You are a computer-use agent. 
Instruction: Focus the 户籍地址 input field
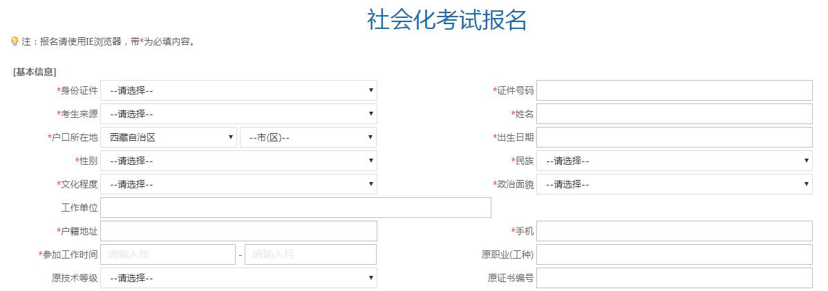tap(238, 231)
